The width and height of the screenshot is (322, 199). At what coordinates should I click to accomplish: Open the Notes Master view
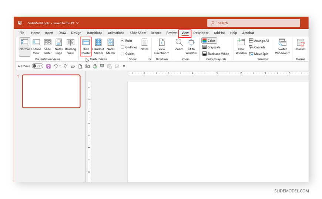111,47
